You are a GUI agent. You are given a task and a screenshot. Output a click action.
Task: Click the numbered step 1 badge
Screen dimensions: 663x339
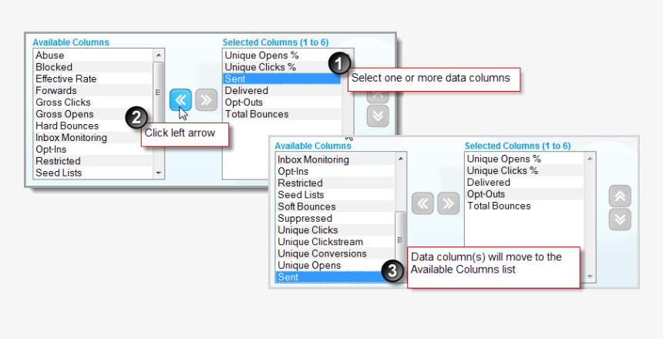(339, 65)
